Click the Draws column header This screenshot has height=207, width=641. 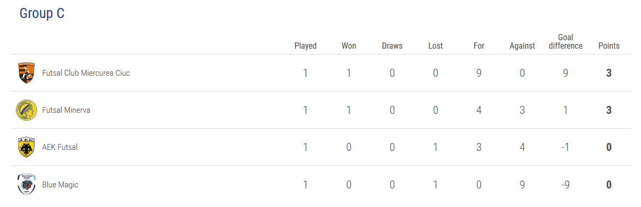click(392, 46)
